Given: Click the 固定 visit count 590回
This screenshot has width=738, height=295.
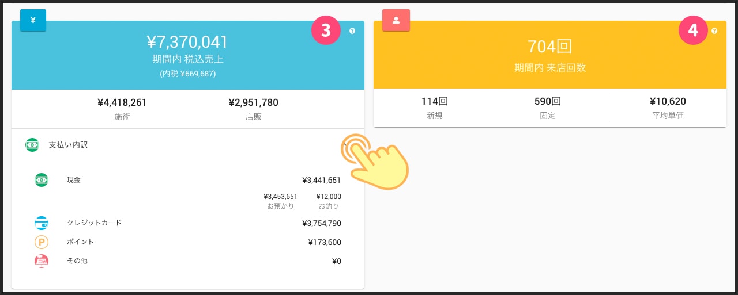Looking at the screenshot, I should point(548,102).
